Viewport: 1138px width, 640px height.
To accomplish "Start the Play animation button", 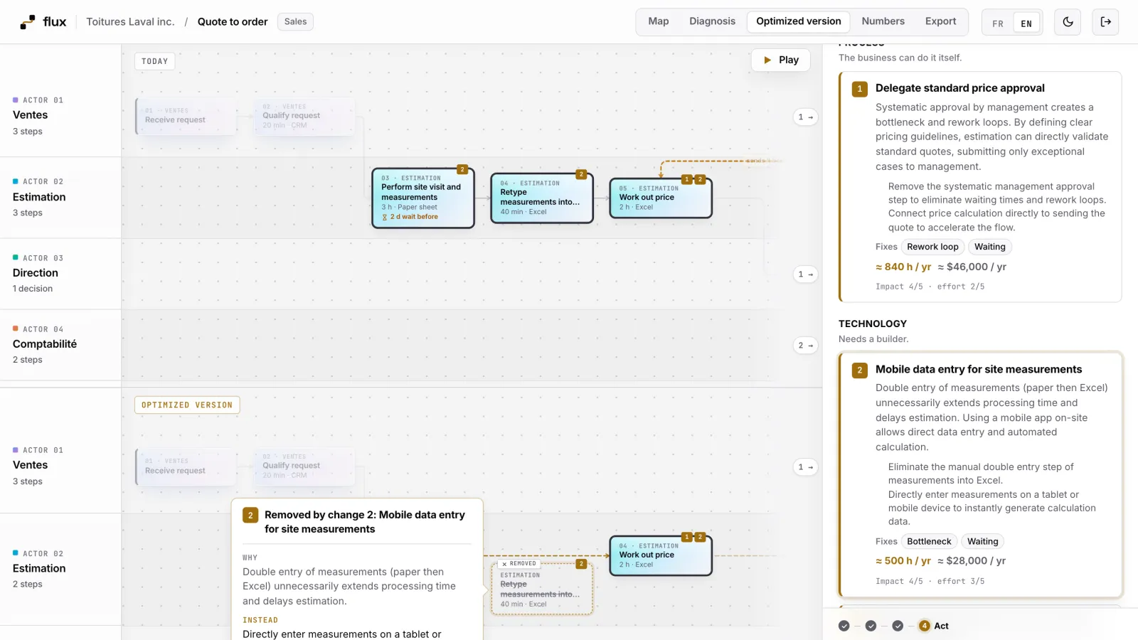I will (780, 60).
